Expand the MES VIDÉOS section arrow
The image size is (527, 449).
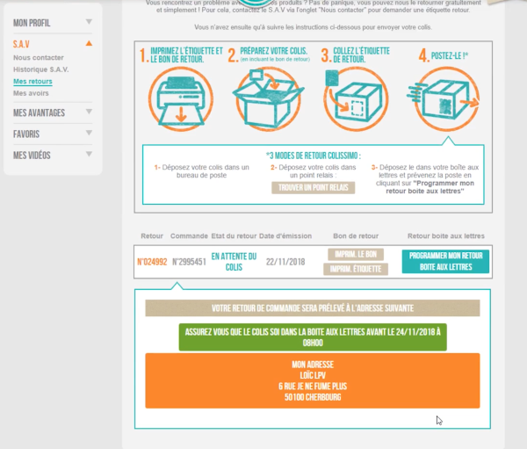coord(89,155)
